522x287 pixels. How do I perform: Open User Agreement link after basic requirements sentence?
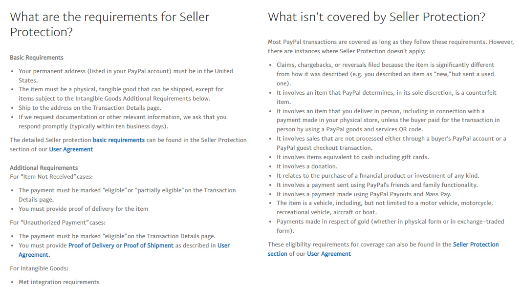pos(71,149)
